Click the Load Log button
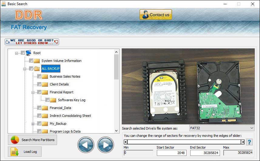 pyautogui.click(x=25, y=152)
